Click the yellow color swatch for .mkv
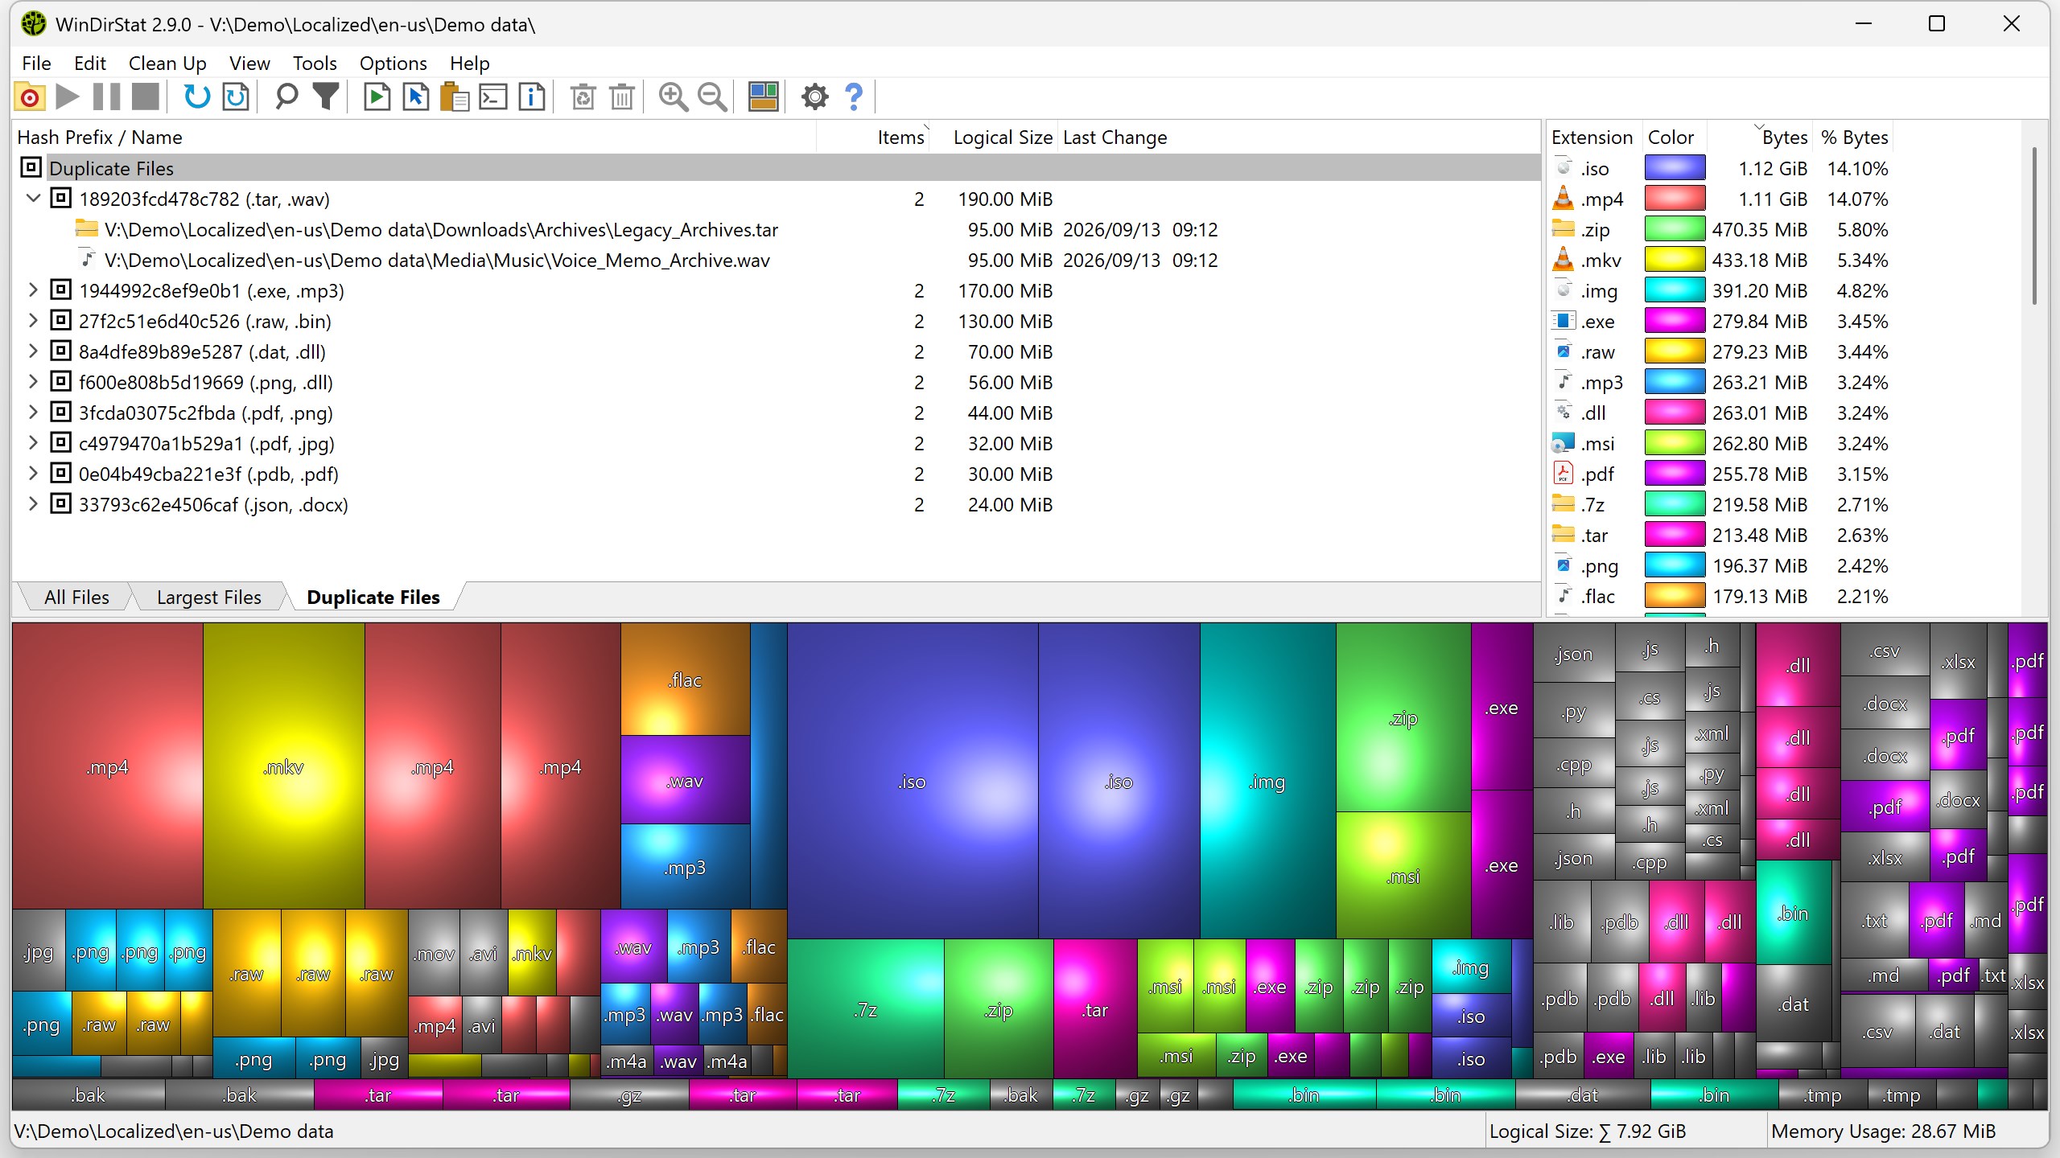The image size is (2060, 1158). (1675, 260)
